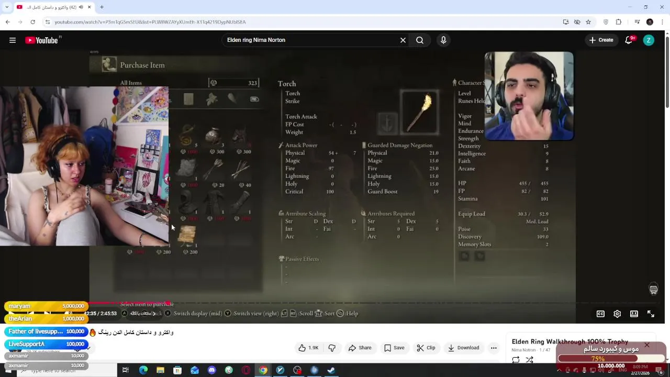Open more actions three-dot menu
The width and height of the screenshot is (670, 377).
tap(494, 348)
